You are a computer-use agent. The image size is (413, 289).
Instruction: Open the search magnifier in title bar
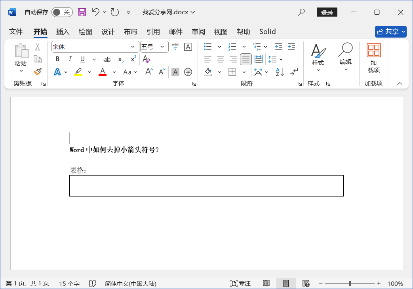pyautogui.click(x=301, y=12)
